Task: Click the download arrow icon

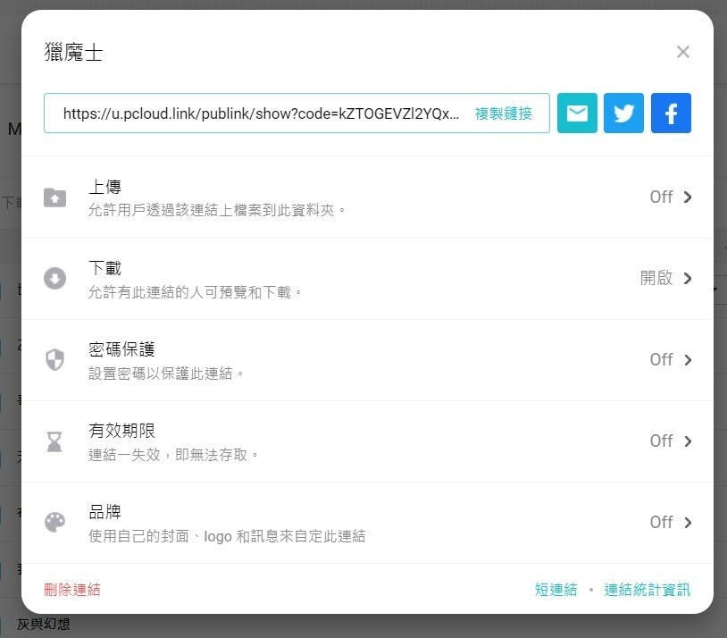Action: [x=55, y=279]
